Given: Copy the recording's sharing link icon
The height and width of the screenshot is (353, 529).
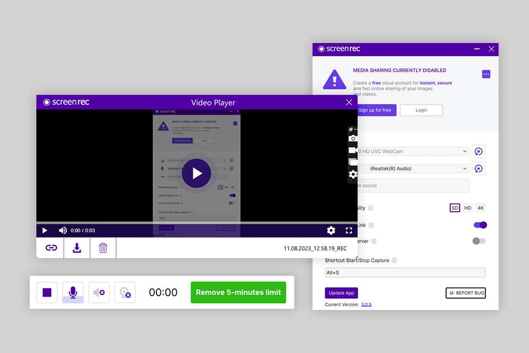Looking at the screenshot, I should point(51,248).
